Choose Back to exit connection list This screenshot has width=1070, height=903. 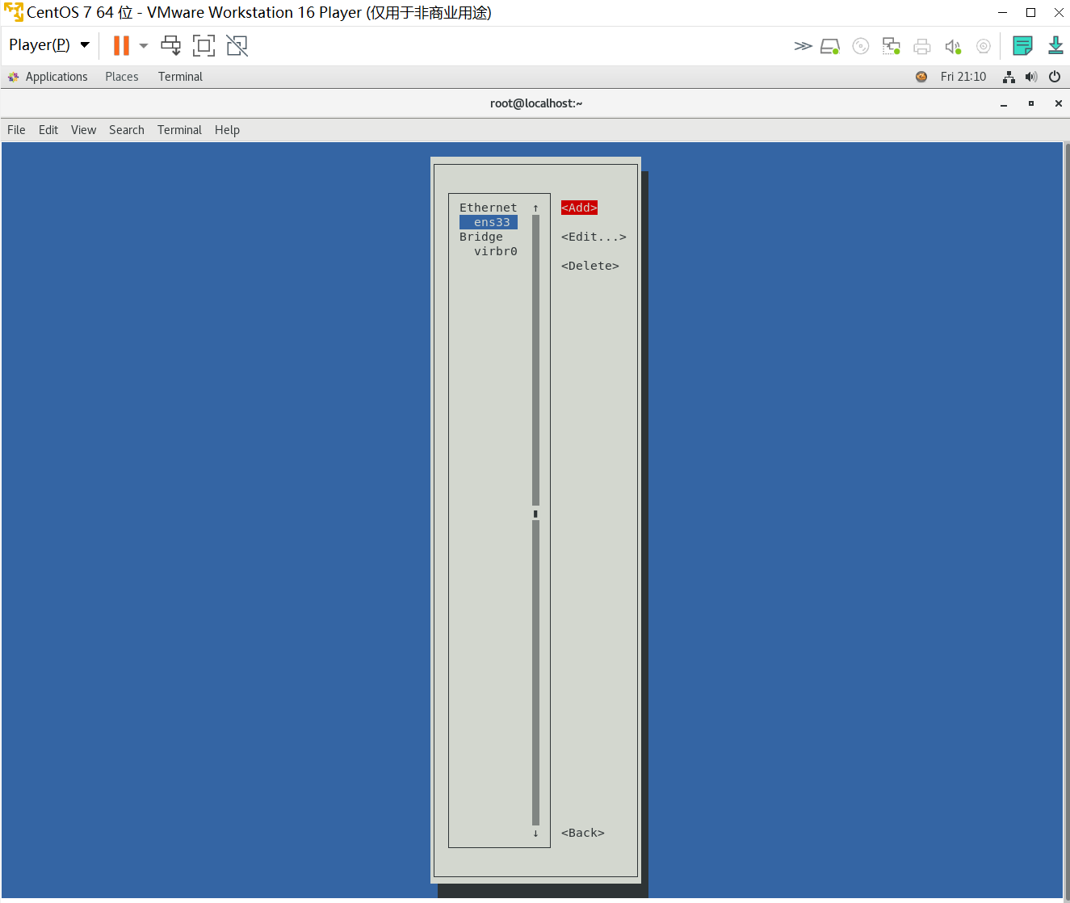(x=582, y=833)
